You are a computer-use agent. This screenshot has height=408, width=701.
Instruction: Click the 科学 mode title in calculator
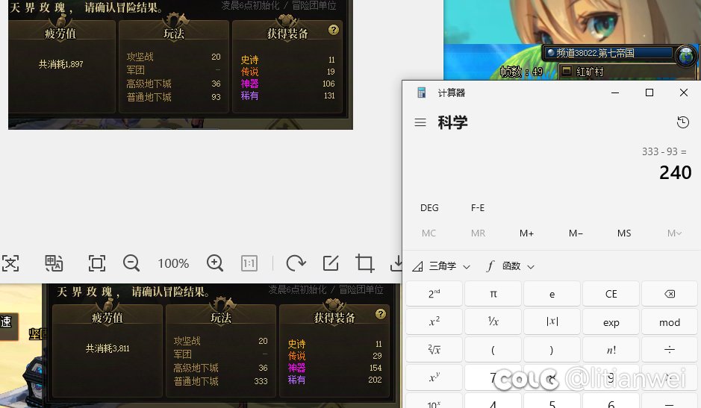453,122
